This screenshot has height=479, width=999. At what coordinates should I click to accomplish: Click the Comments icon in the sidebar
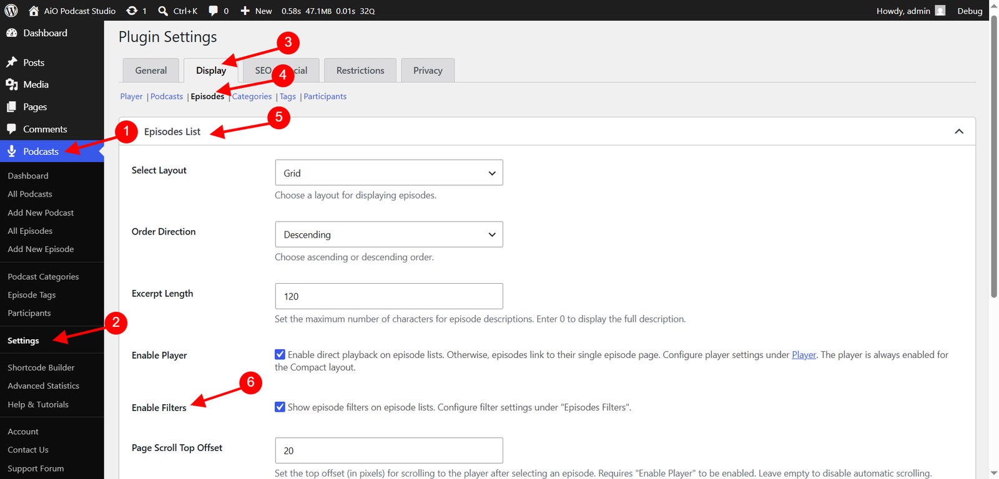[11, 129]
